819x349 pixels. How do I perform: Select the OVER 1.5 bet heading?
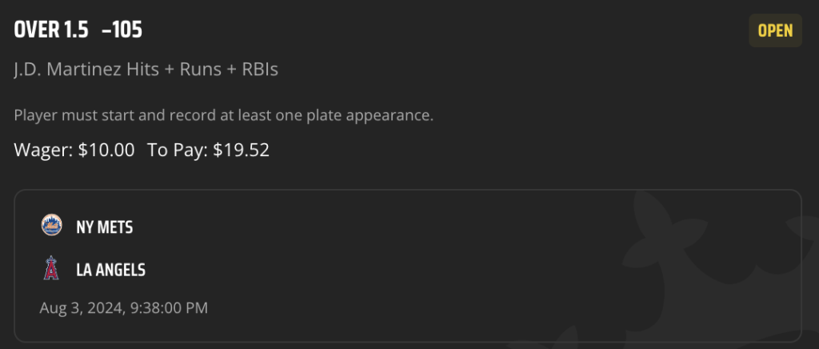[51, 30]
